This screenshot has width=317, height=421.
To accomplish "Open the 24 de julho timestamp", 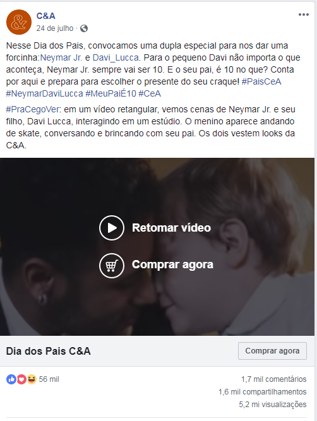I will [x=55, y=28].
